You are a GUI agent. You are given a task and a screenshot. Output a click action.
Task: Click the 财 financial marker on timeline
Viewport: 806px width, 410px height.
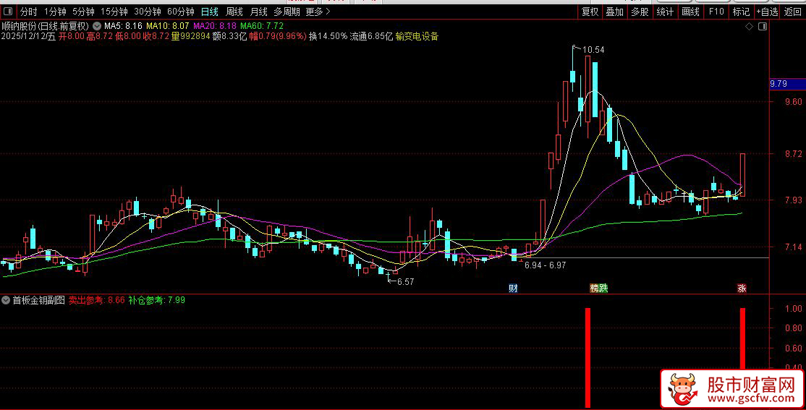[513, 289]
